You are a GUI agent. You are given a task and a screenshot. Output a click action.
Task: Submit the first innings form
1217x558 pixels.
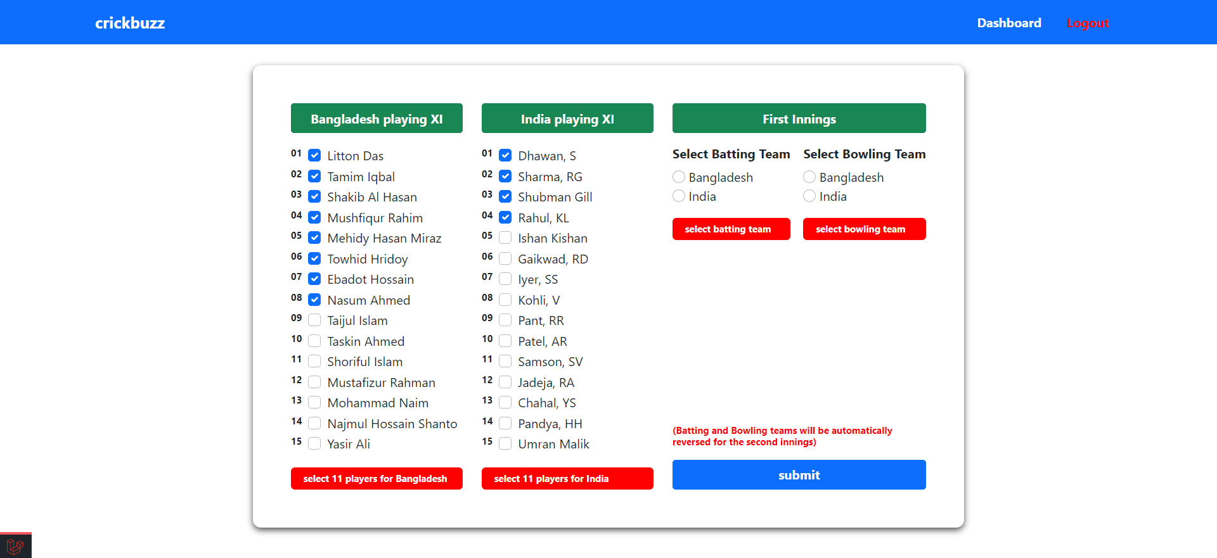[799, 474]
